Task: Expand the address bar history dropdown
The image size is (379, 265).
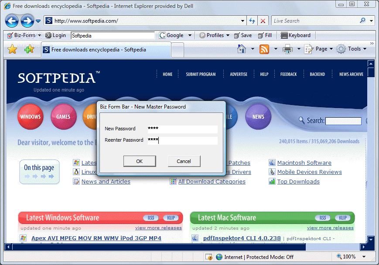Action: coord(242,21)
